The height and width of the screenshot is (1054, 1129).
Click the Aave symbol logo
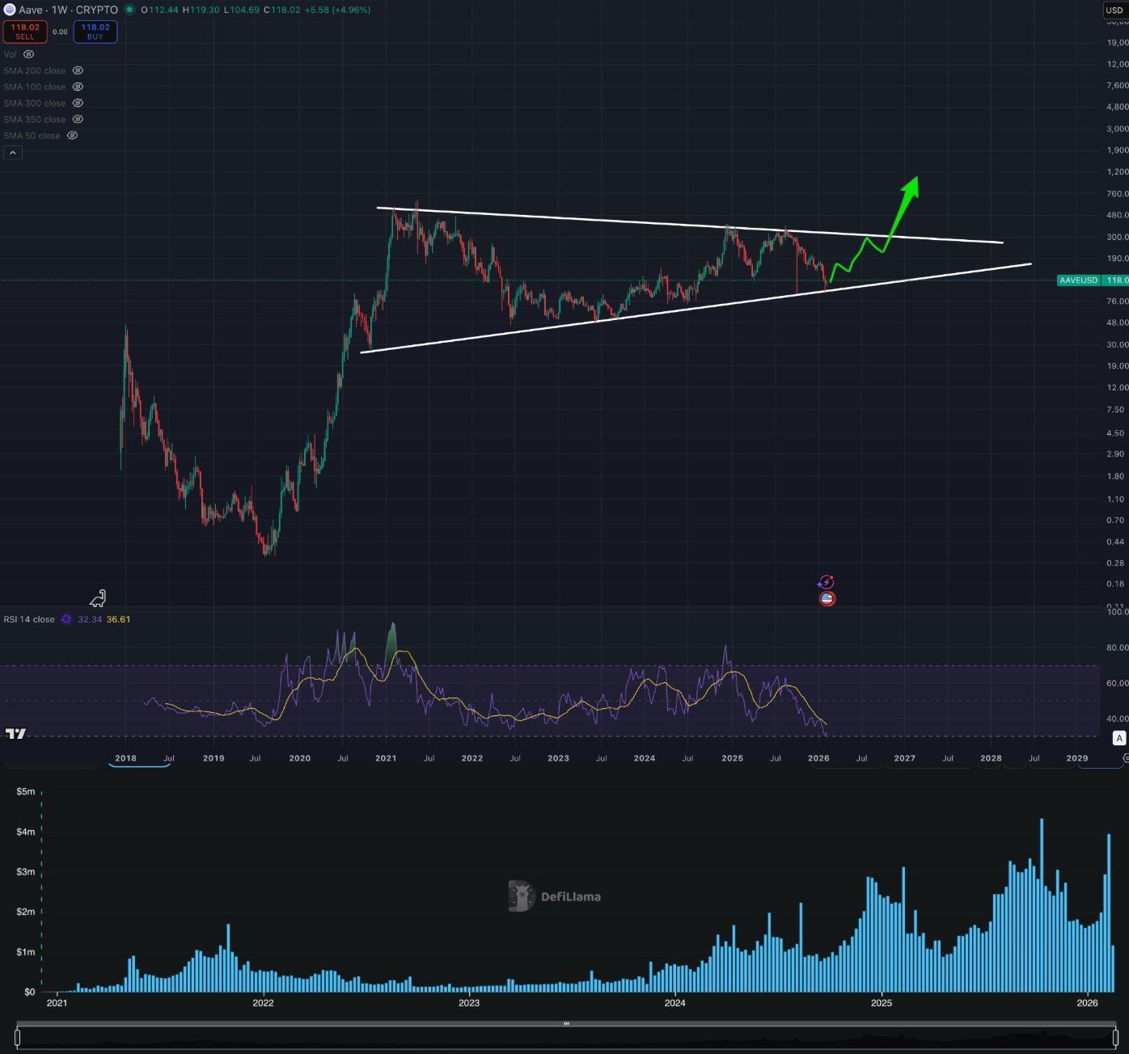pyautogui.click(x=10, y=10)
